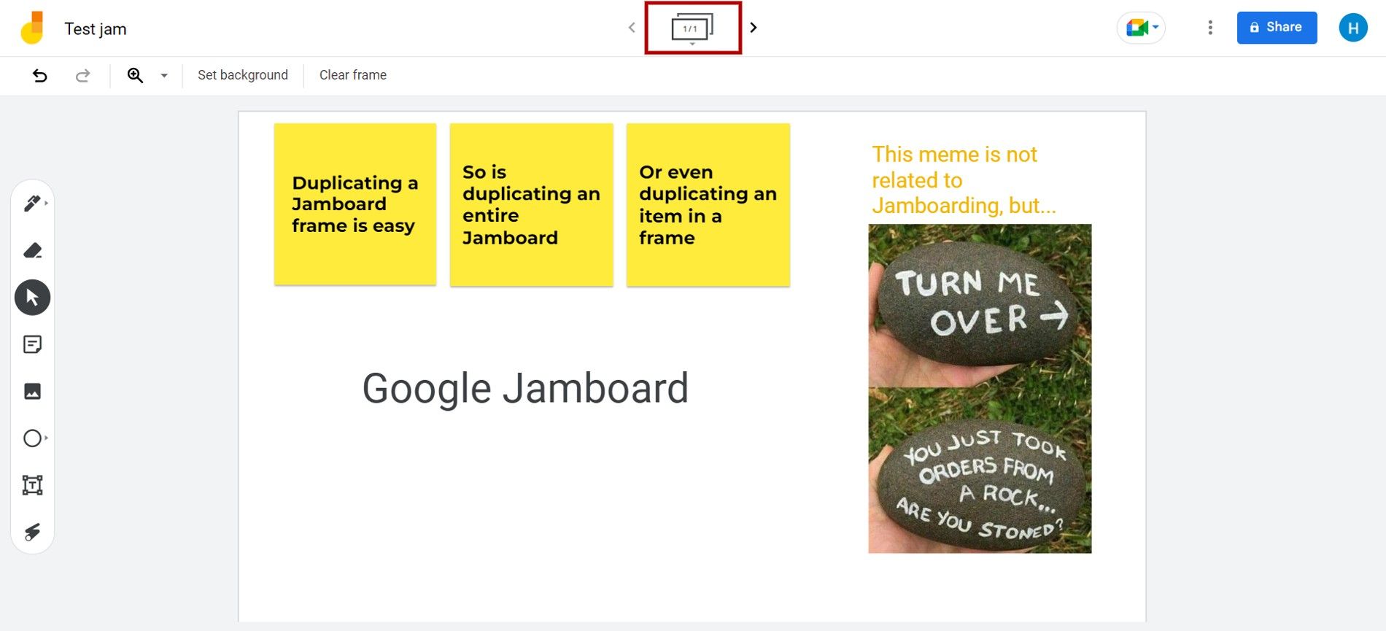1386x631 pixels.
Task: Go to the previous frame arrow
Action: (x=632, y=28)
